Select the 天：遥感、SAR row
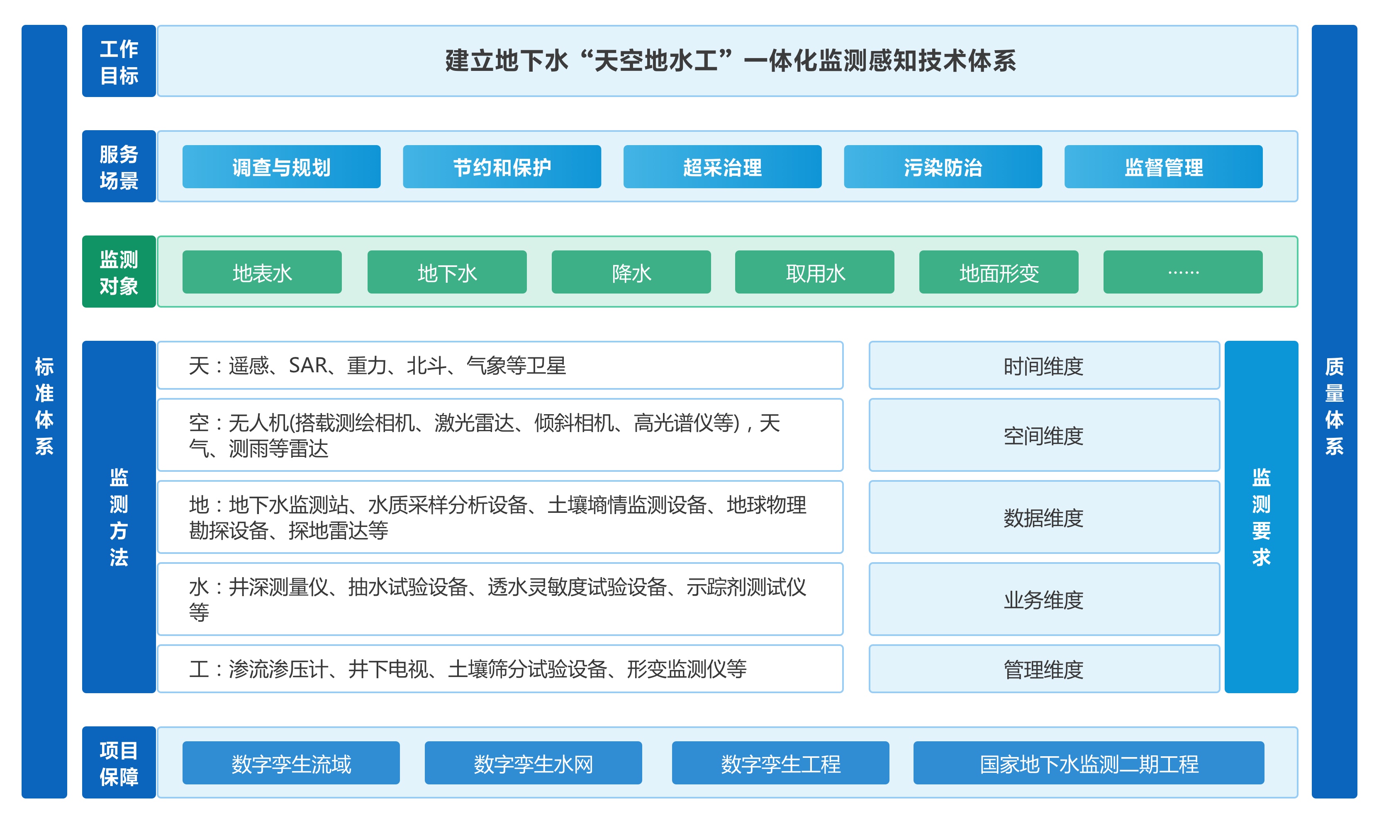This screenshot has width=1379, height=830. [500, 366]
